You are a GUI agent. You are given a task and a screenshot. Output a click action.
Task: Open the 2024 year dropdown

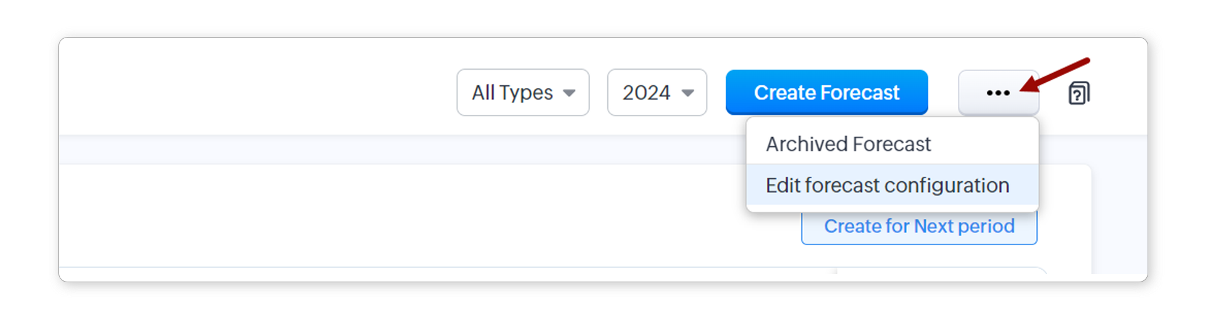[x=656, y=93]
